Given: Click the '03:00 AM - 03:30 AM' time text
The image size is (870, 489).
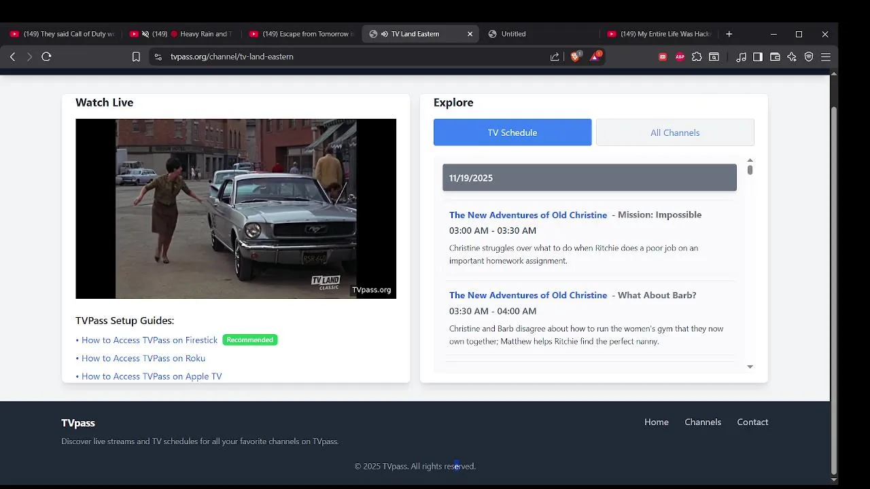Looking at the screenshot, I should point(493,231).
